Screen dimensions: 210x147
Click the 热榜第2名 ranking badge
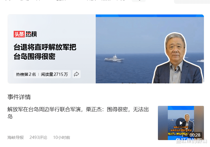click(26, 74)
